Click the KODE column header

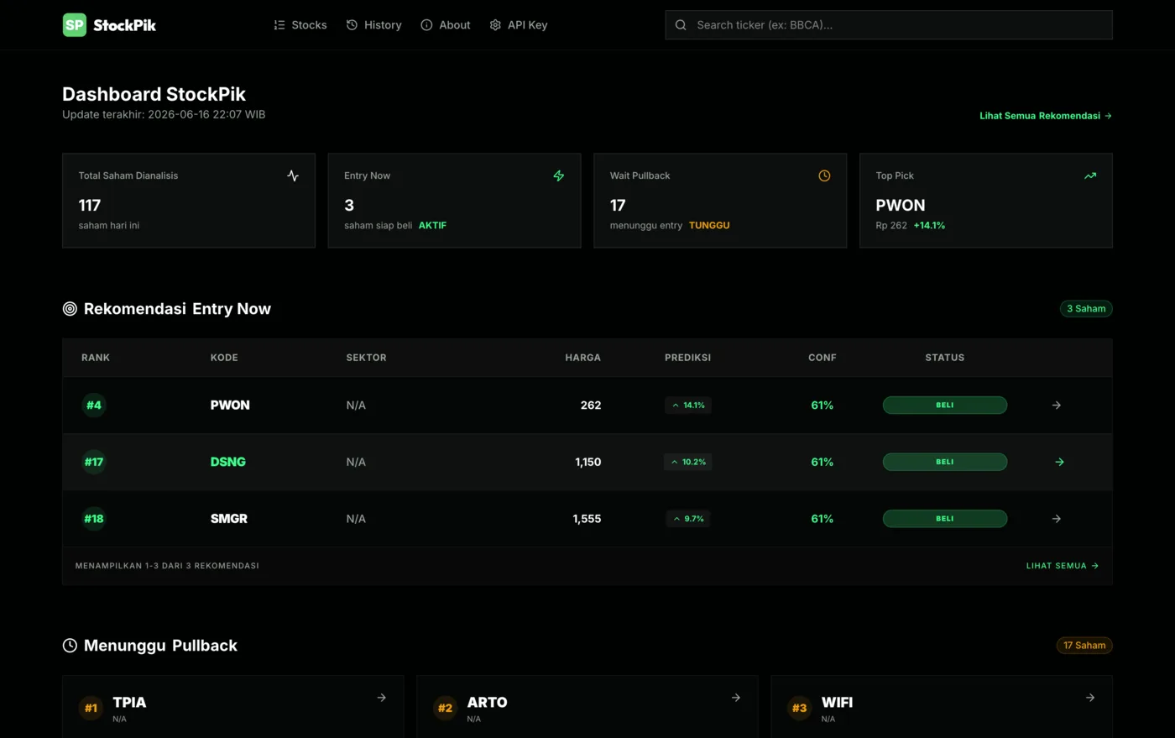click(224, 358)
